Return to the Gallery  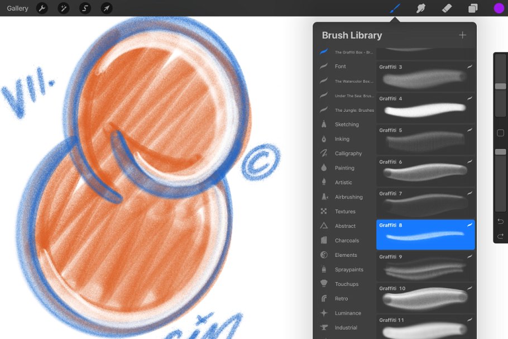coord(17,8)
